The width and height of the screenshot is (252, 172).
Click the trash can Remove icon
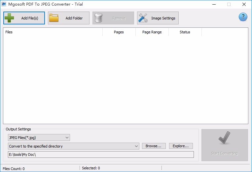[x=98, y=18]
